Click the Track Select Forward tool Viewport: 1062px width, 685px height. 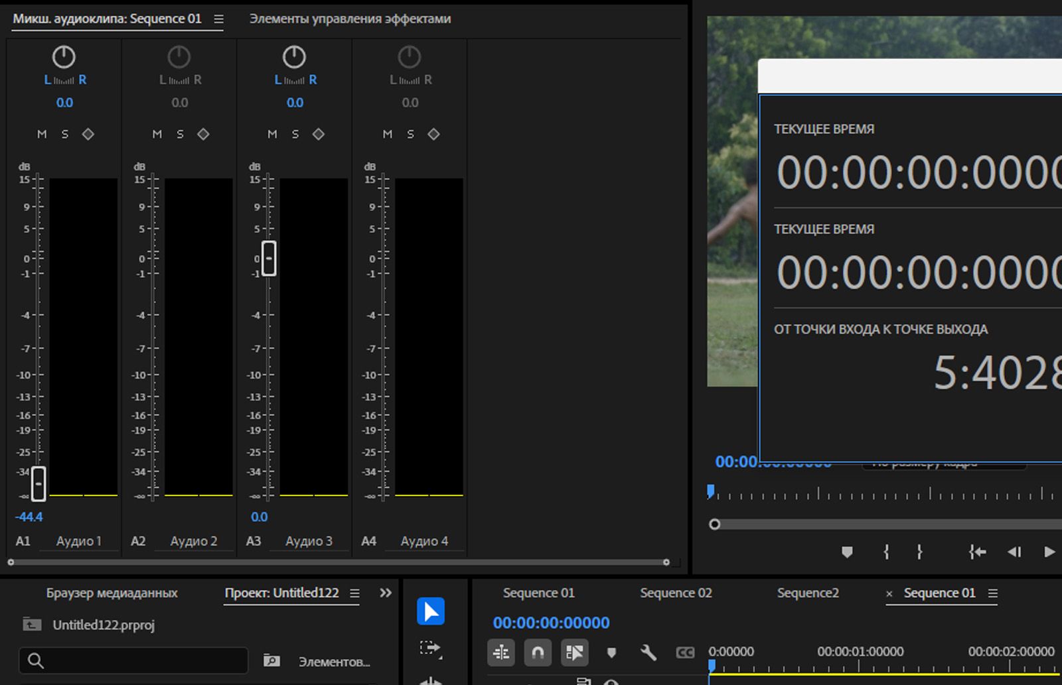(431, 648)
